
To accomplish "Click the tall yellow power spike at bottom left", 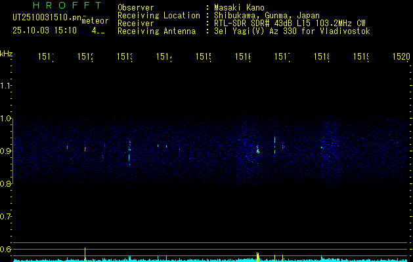I will pyautogui.click(x=85, y=254).
